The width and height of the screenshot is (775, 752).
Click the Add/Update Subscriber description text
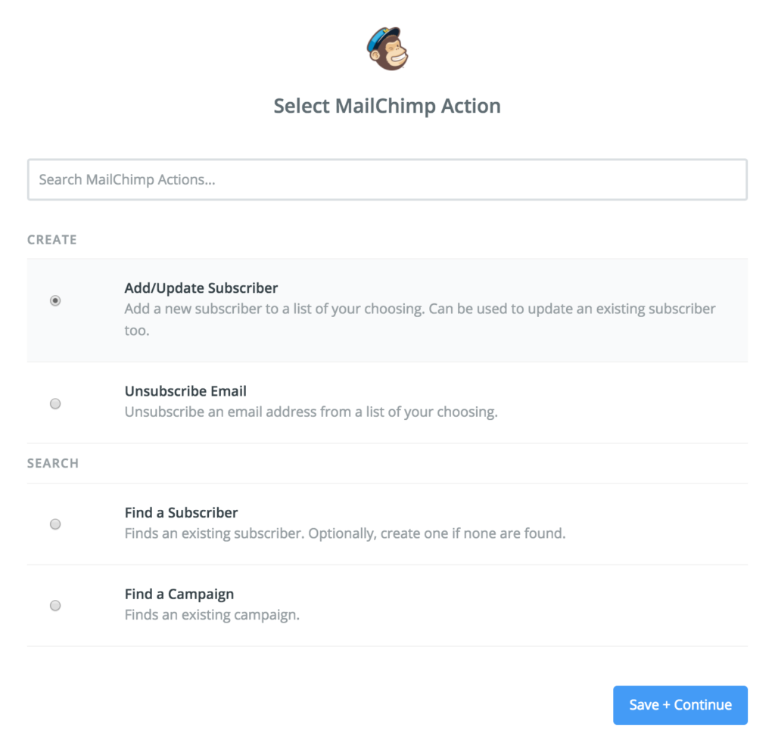[419, 309]
